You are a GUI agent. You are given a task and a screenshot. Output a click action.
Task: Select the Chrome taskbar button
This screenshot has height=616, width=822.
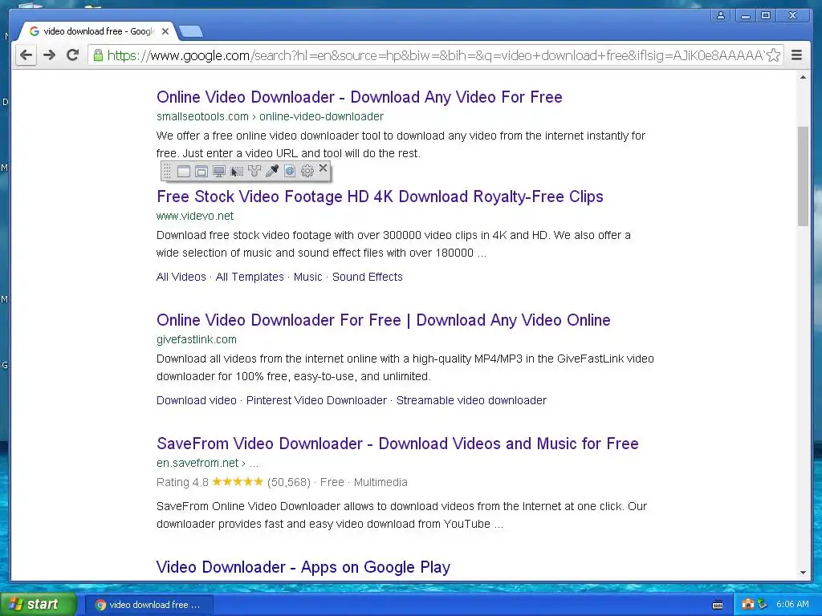(148, 605)
